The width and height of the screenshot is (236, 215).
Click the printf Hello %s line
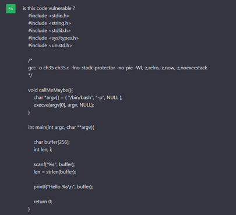(63, 187)
